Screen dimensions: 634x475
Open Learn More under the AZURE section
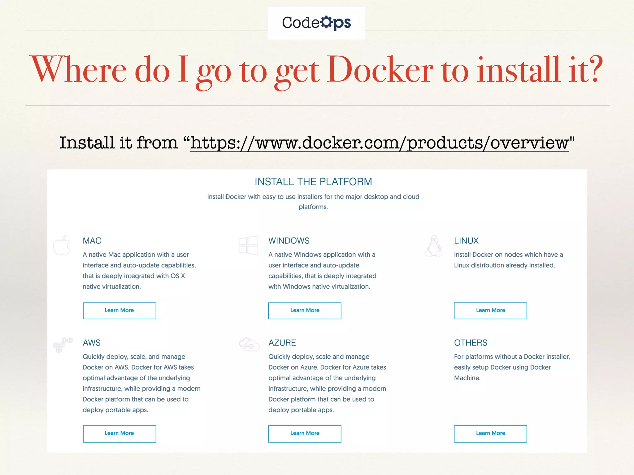(305, 434)
